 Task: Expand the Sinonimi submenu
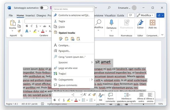pos(73,62)
